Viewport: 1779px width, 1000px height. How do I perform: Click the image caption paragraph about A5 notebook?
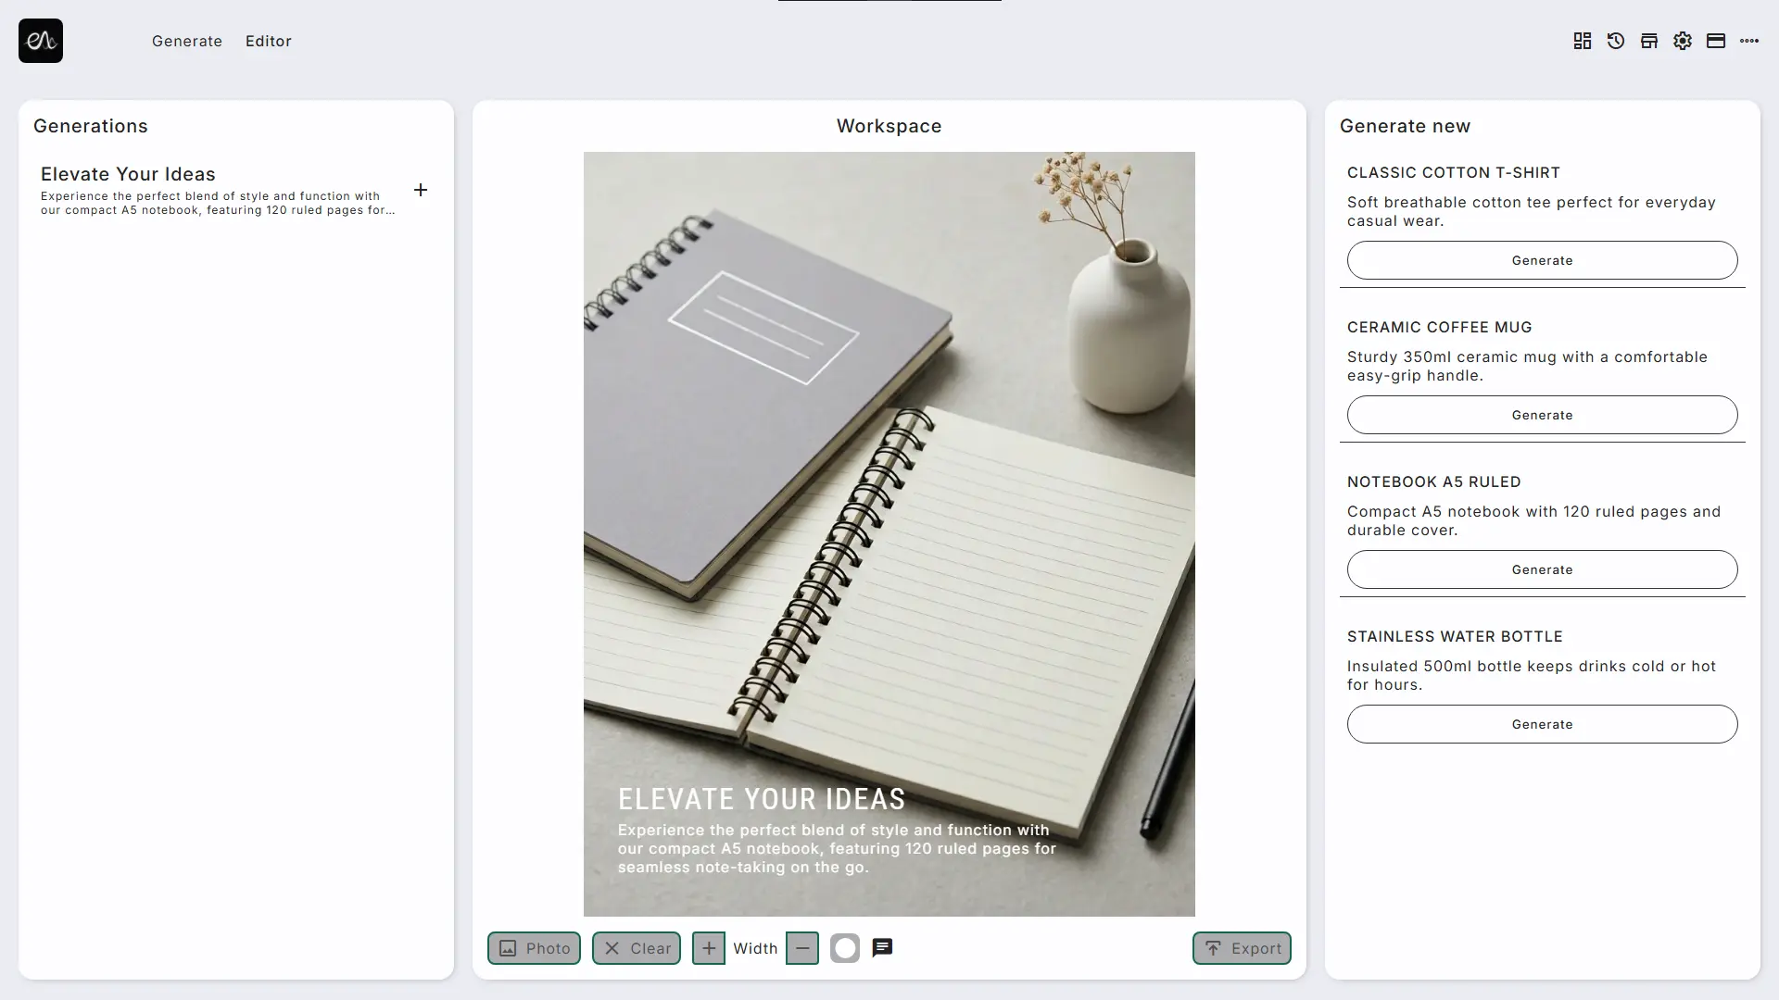tap(837, 848)
